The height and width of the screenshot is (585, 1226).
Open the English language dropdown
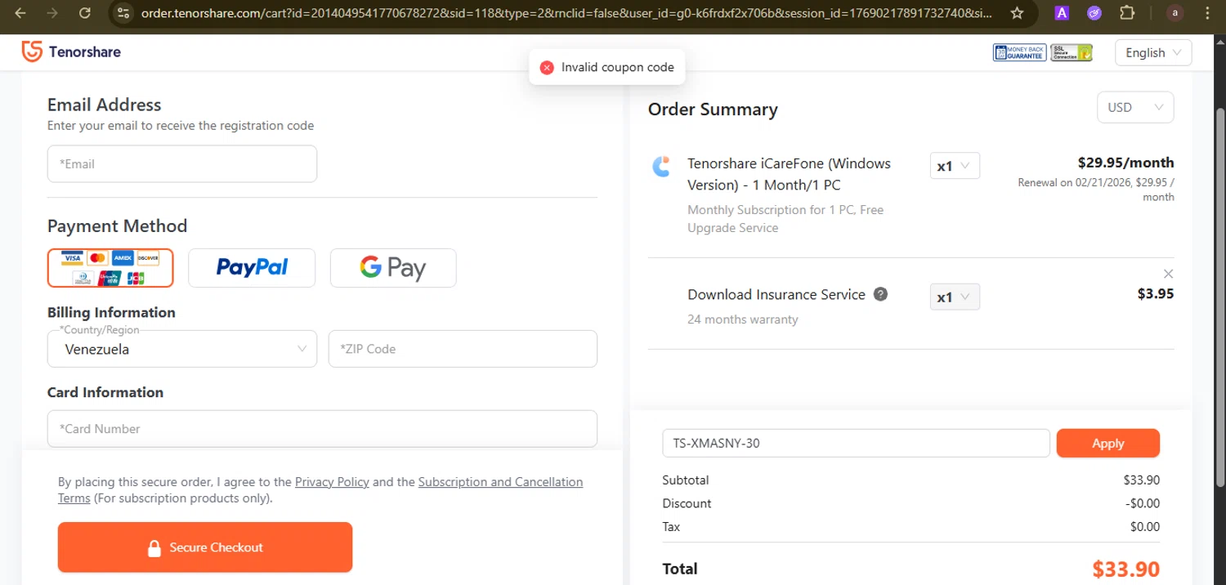click(1153, 52)
